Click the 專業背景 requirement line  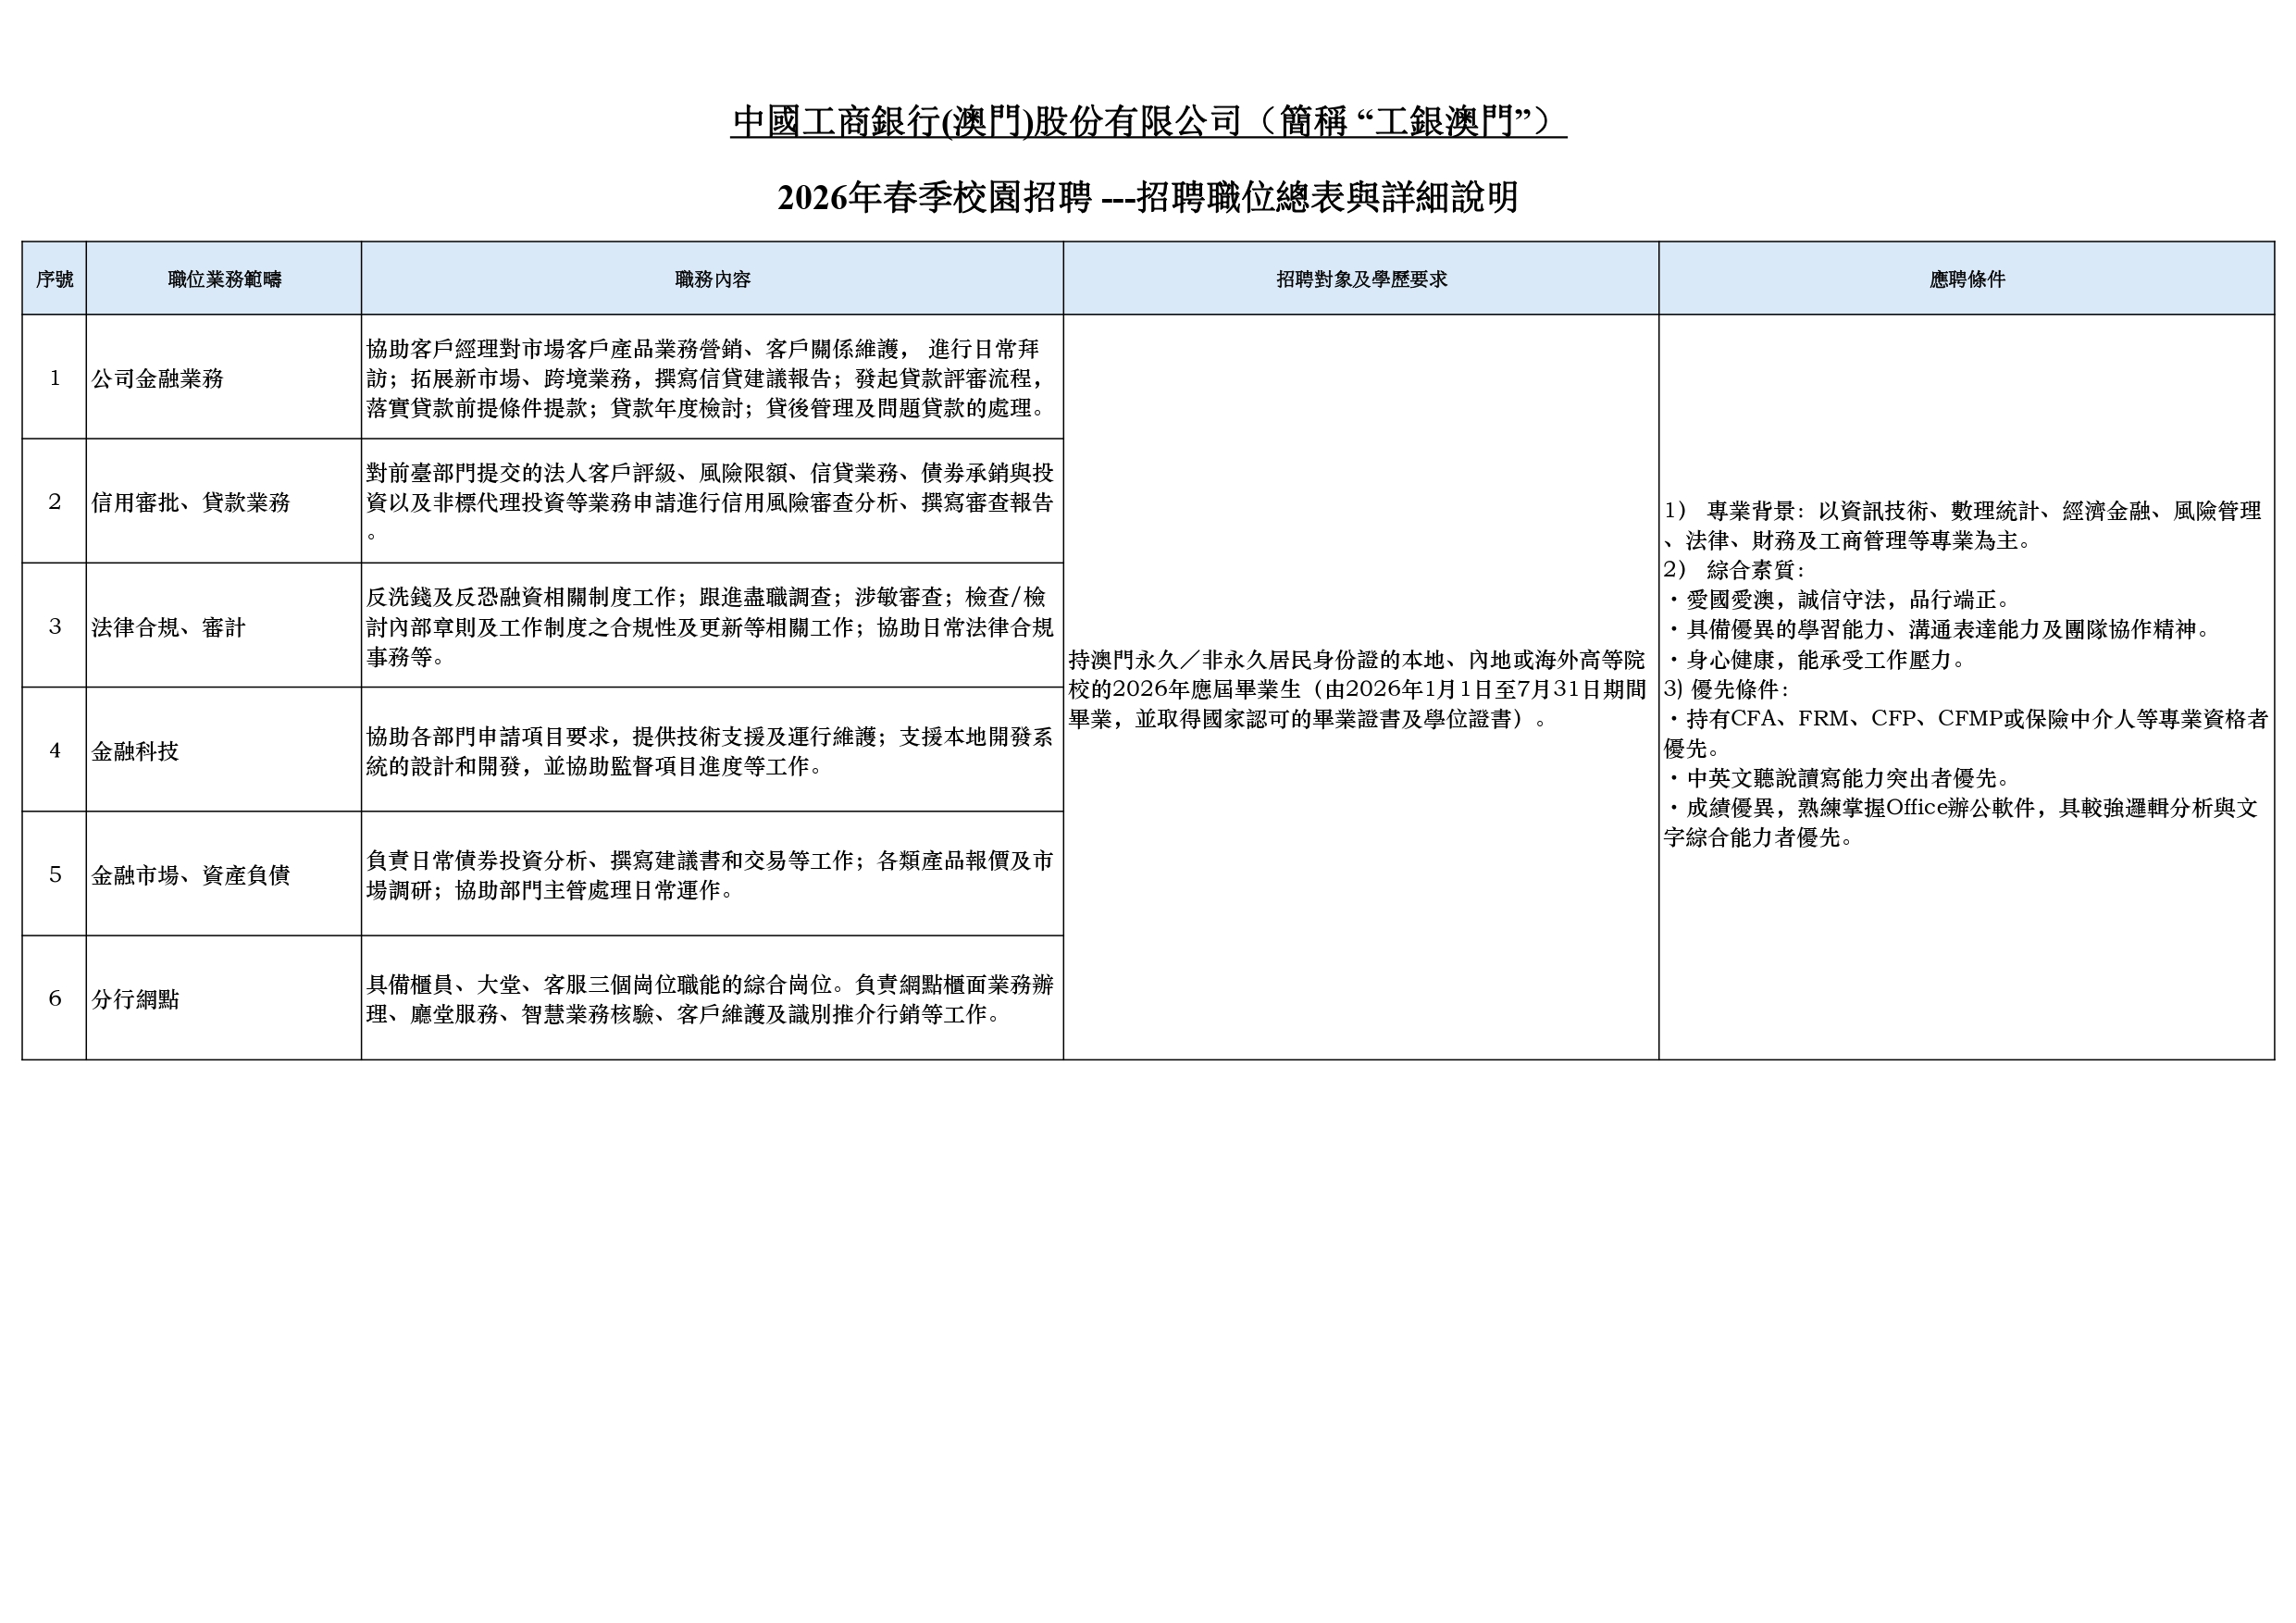tap(1960, 511)
